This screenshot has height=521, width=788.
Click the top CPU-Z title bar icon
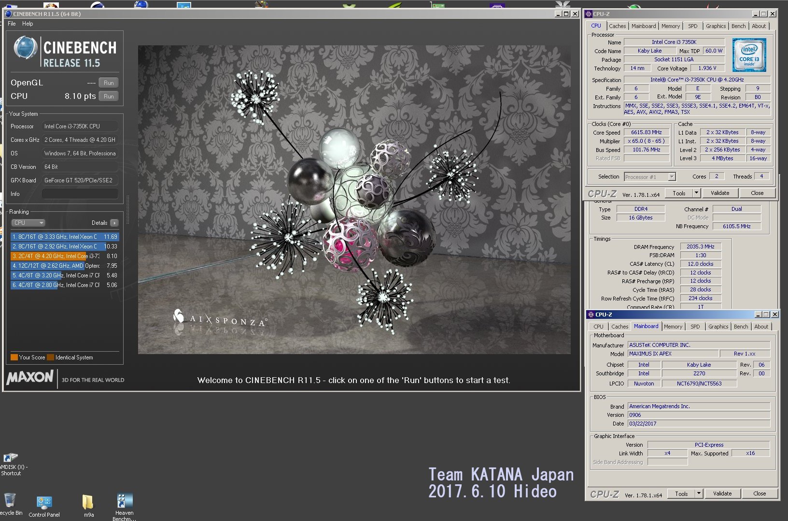589,14
